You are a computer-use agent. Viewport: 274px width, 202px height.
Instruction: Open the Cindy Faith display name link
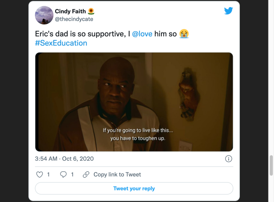(x=71, y=11)
